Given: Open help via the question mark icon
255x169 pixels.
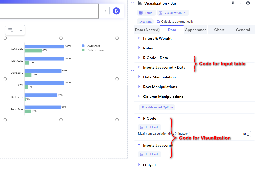Looking at the screenshot, I should click(248, 3).
